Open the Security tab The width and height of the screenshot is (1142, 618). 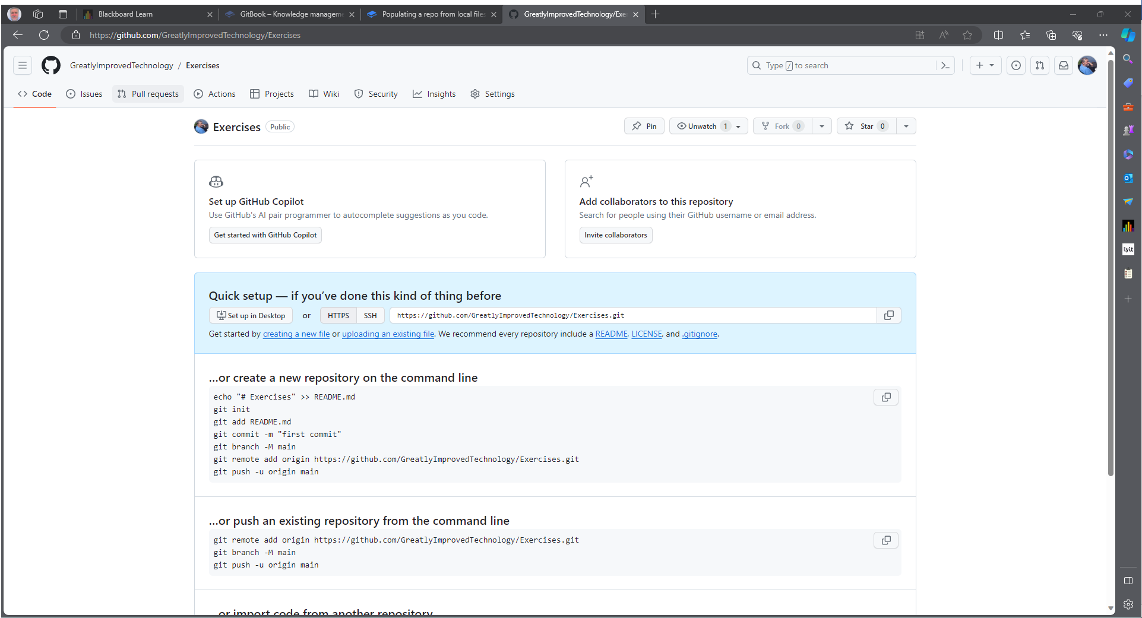tap(376, 94)
